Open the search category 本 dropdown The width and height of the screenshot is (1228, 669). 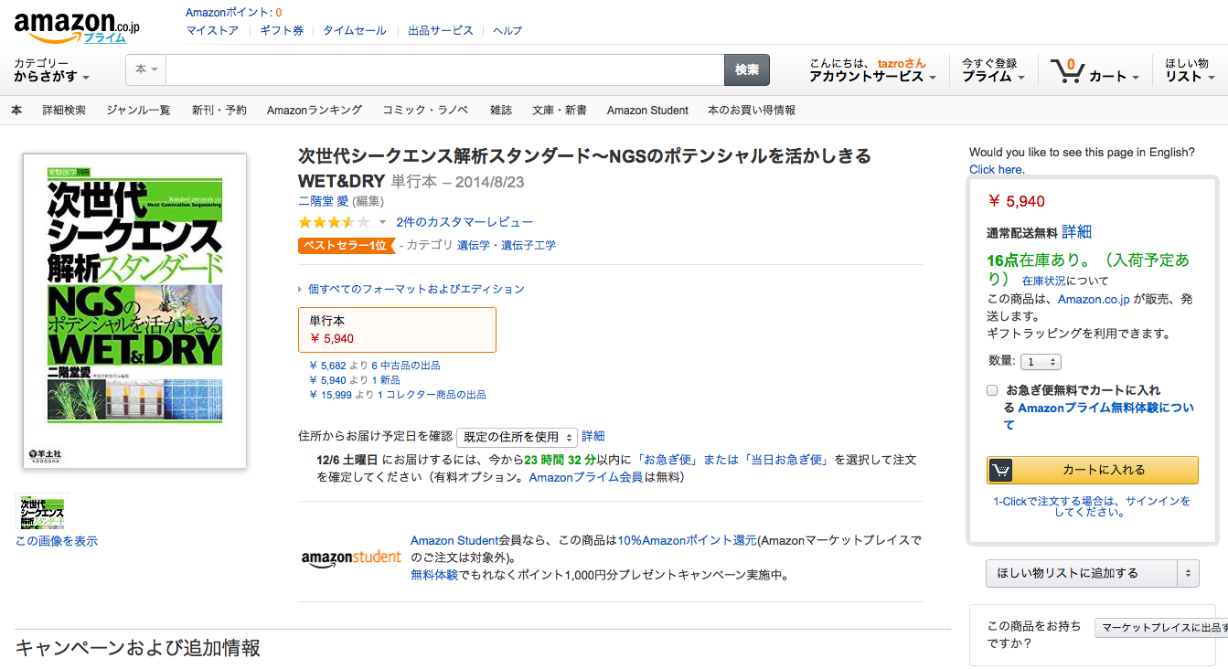[x=146, y=69]
